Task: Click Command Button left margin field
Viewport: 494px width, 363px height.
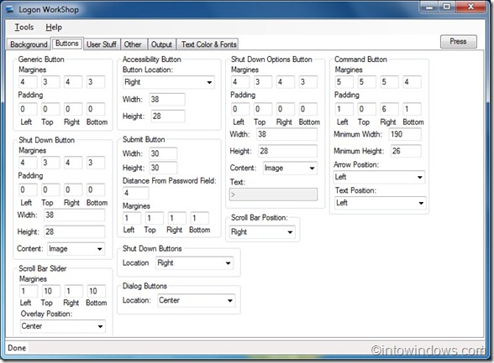Action: (x=344, y=82)
